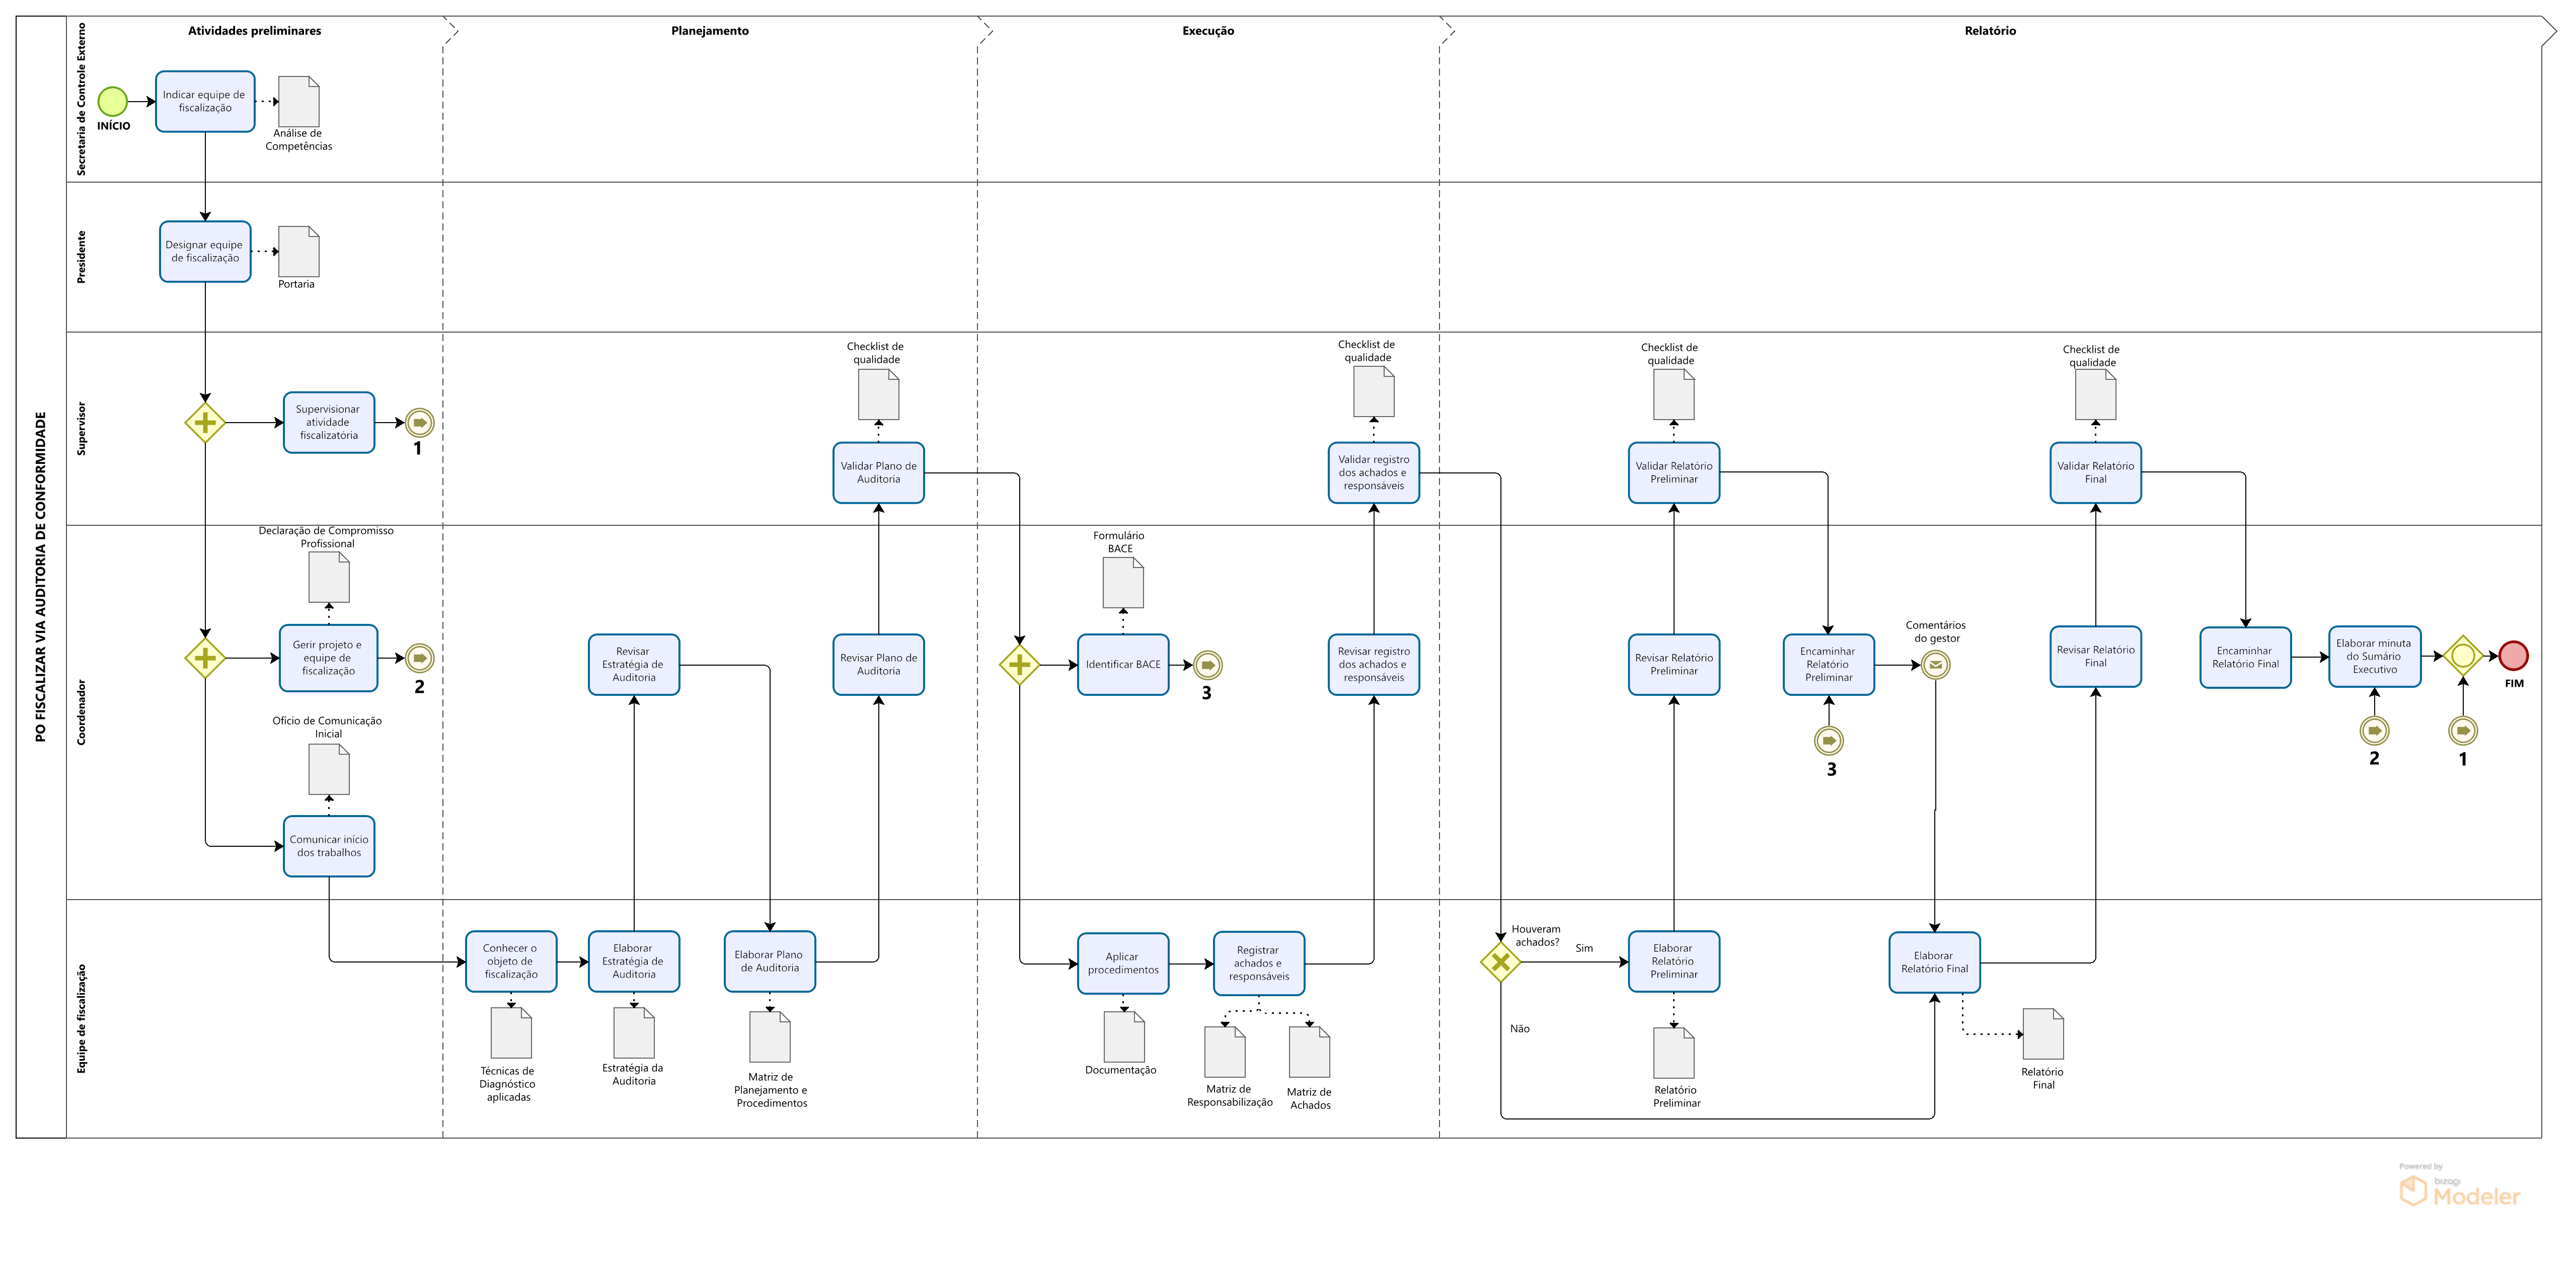Click the Comentários do gestor message event
Viewport: 2576px width, 1285px height.
[1935, 665]
